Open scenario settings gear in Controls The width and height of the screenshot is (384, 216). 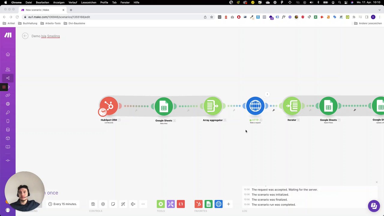[103, 204]
